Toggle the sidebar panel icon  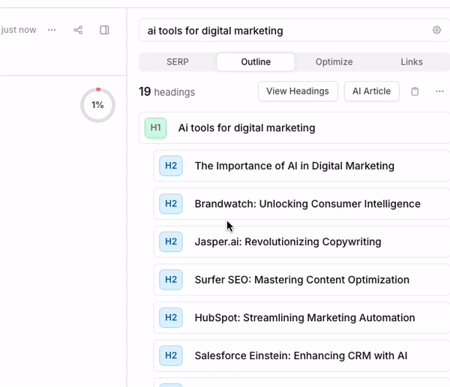(x=104, y=30)
